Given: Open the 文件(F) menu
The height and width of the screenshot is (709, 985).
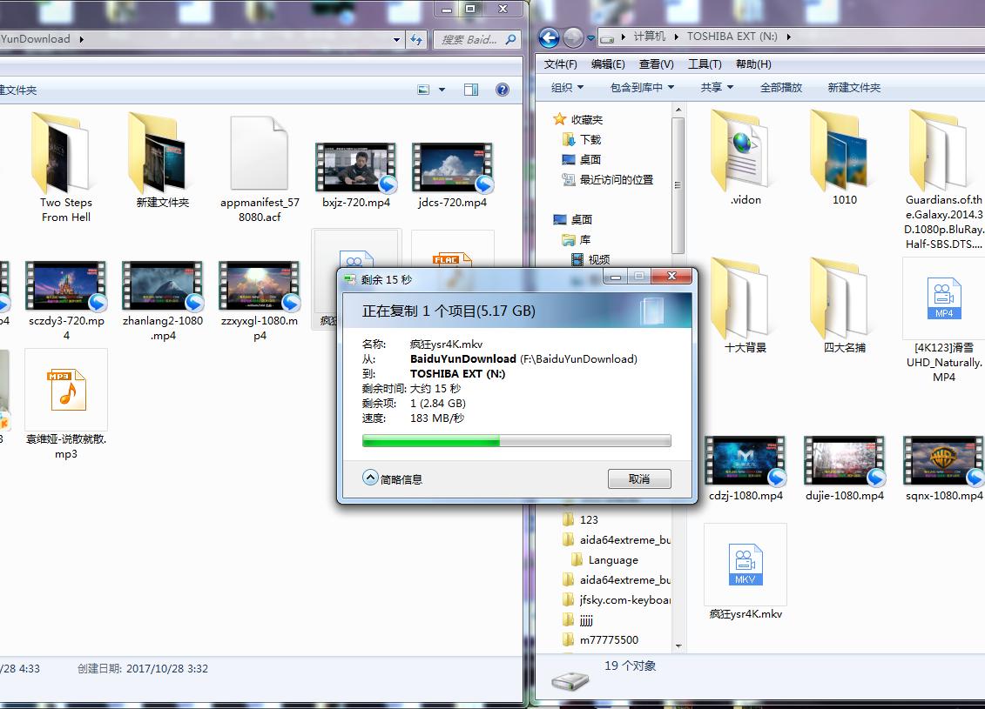Looking at the screenshot, I should coord(560,64).
